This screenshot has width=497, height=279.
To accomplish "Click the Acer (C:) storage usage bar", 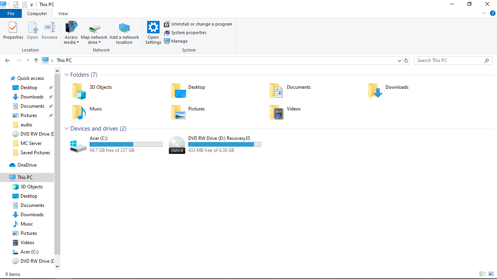I will click(126, 144).
